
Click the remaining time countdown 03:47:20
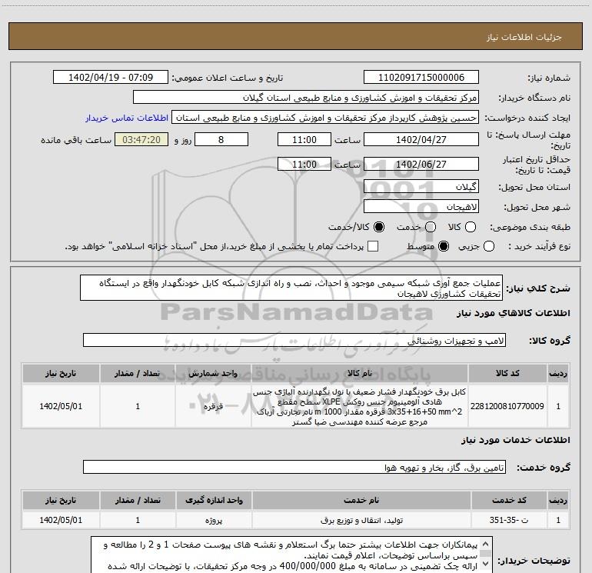141,140
